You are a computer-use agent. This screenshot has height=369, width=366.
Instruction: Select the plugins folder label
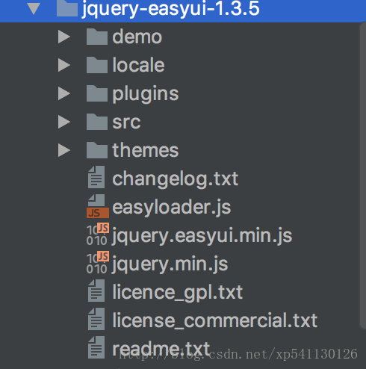[146, 94]
